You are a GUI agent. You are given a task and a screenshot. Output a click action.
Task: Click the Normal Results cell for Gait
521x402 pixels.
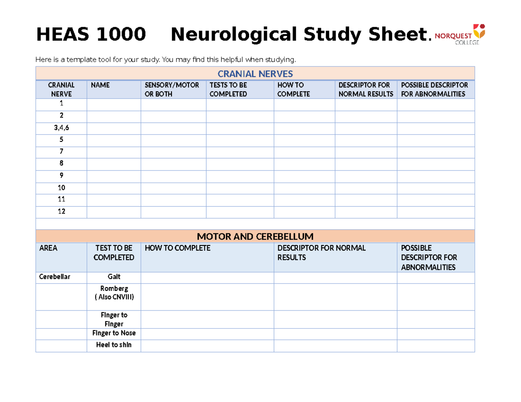(336, 278)
